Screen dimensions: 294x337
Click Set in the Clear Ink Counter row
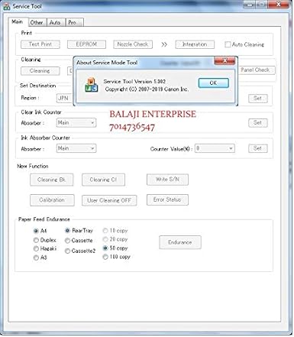(257, 123)
